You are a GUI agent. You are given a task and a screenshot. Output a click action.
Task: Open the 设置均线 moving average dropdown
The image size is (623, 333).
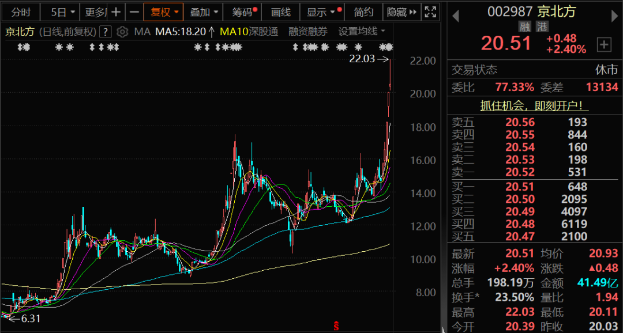[362, 32]
